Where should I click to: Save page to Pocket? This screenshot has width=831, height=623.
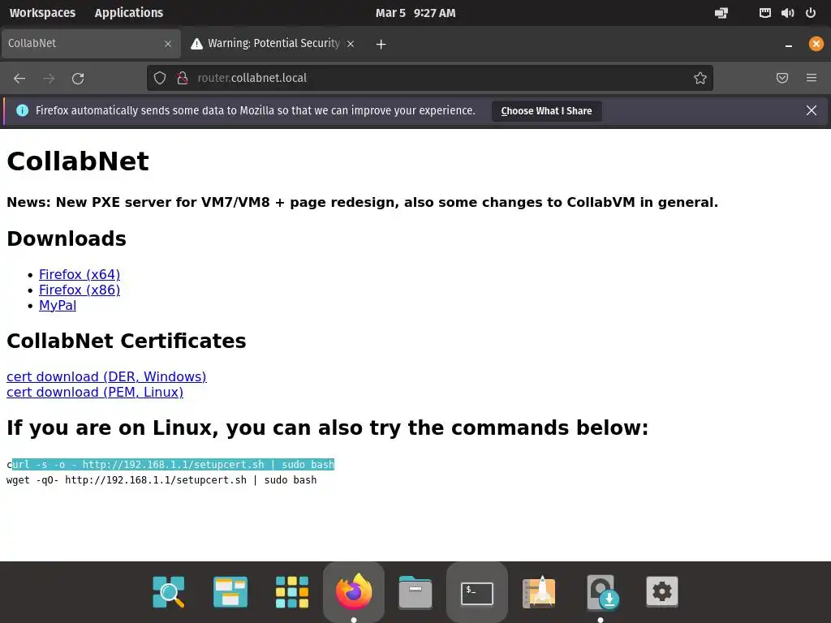(782, 78)
